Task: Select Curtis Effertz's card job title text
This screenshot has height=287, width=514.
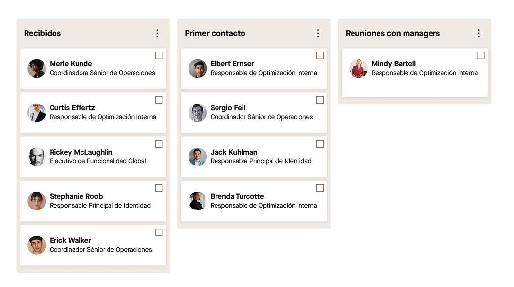Action: 103,117
